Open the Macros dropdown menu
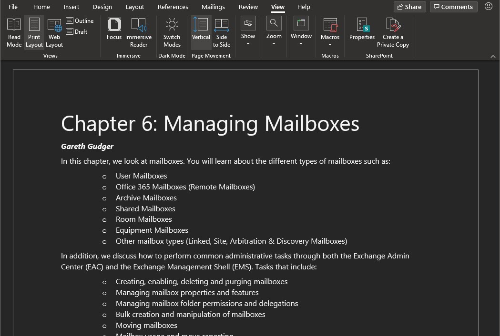Viewport: 500px width, 336px height. coord(330,32)
